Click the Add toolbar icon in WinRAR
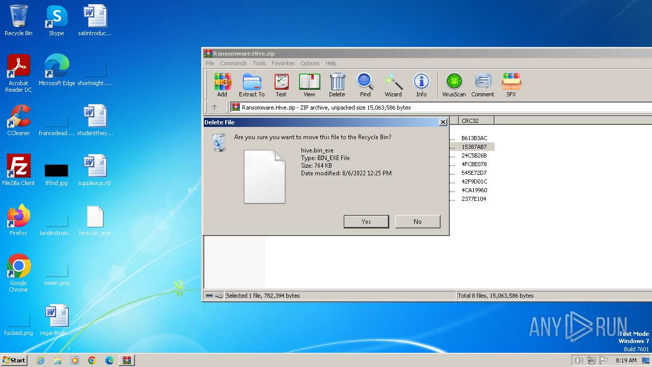The image size is (652, 367). 222,85
